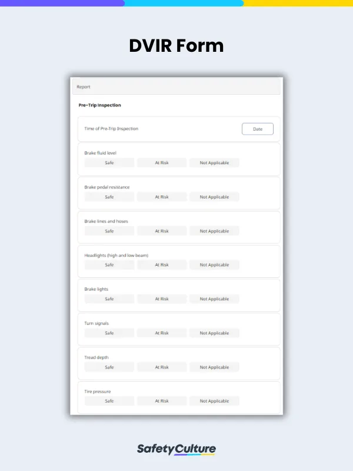Mark Tread depth as Safe
Image resolution: width=353 pixels, height=471 pixels.
click(x=109, y=367)
